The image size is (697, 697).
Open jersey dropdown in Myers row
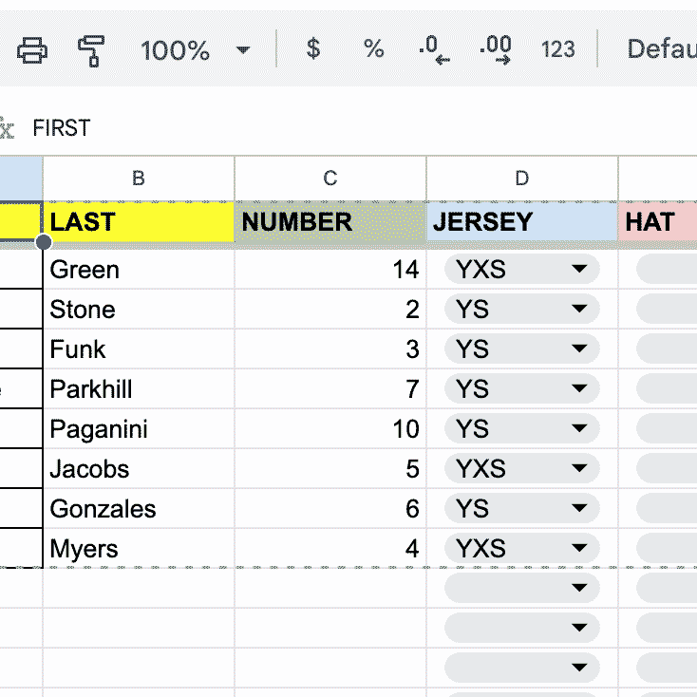[578, 549]
